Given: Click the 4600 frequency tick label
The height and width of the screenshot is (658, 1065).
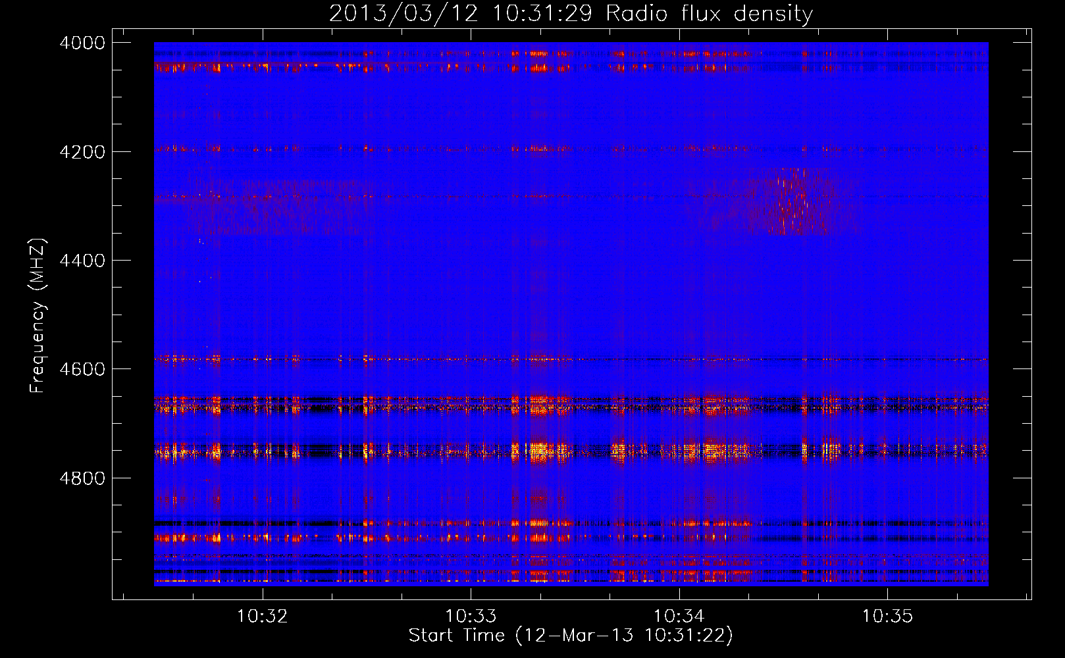Looking at the screenshot, I should pyautogui.click(x=82, y=369).
